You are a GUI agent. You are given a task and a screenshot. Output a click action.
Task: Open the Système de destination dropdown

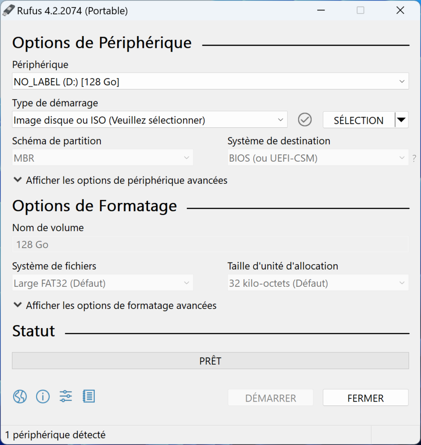pyautogui.click(x=318, y=158)
